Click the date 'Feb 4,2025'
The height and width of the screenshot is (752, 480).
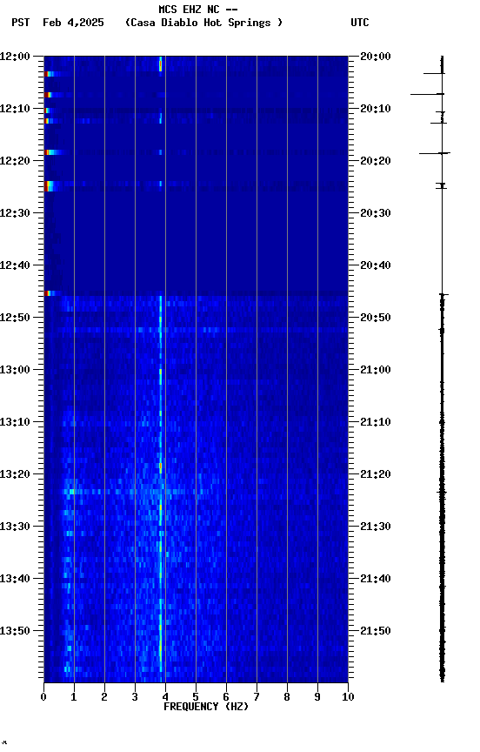[73, 23]
